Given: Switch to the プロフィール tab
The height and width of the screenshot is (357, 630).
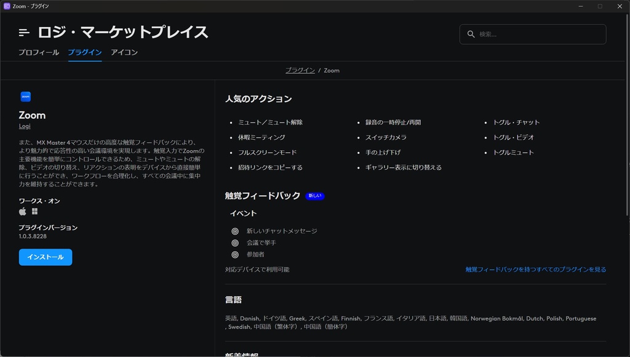Looking at the screenshot, I should point(38,52).
